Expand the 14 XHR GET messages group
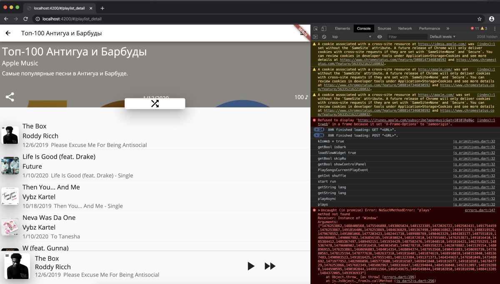 click(x=319, y=130)
